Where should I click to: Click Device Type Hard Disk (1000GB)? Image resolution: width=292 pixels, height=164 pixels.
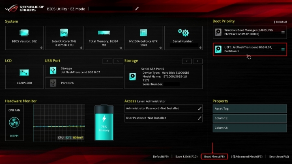tap(165, 73)
